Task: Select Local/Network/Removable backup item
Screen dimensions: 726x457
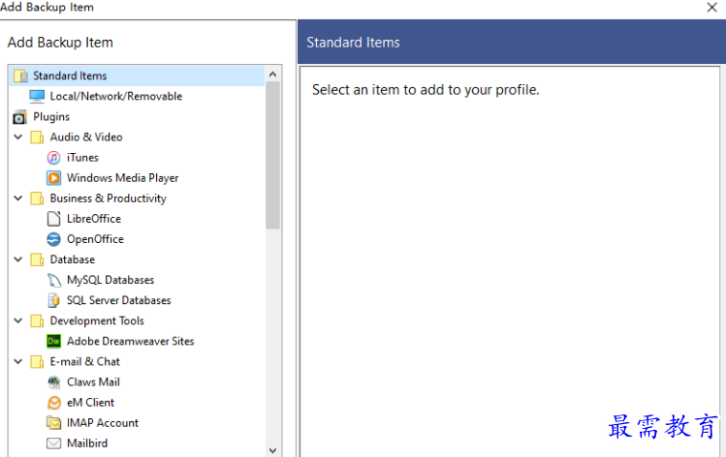Action: click(115, 96)
